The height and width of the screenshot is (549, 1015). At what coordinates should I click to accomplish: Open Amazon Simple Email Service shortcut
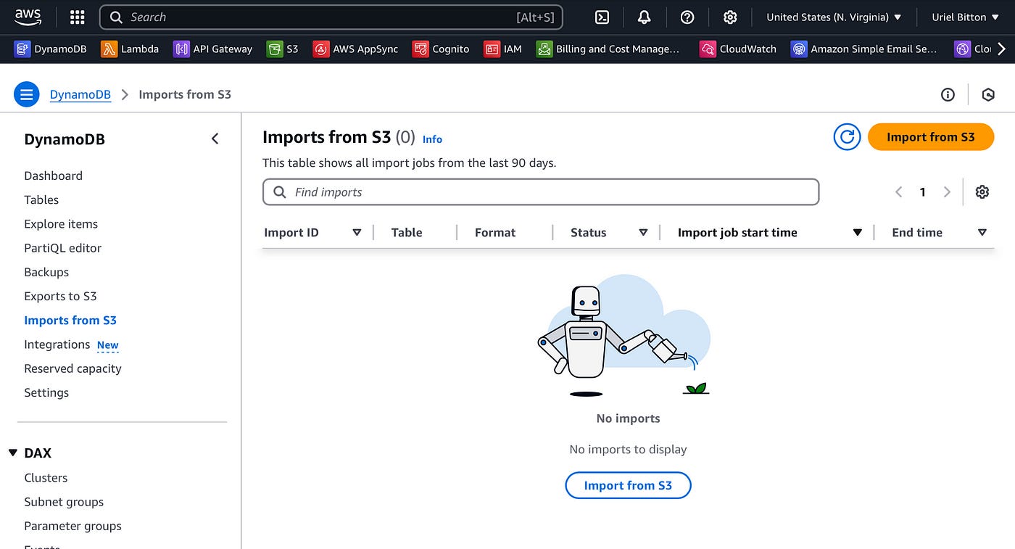863,49
